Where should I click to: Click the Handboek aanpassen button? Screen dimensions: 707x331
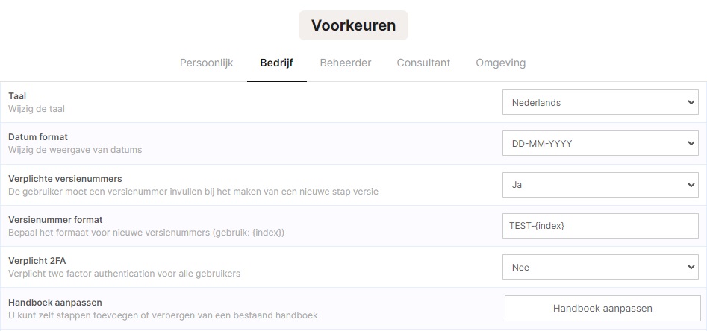602,309
